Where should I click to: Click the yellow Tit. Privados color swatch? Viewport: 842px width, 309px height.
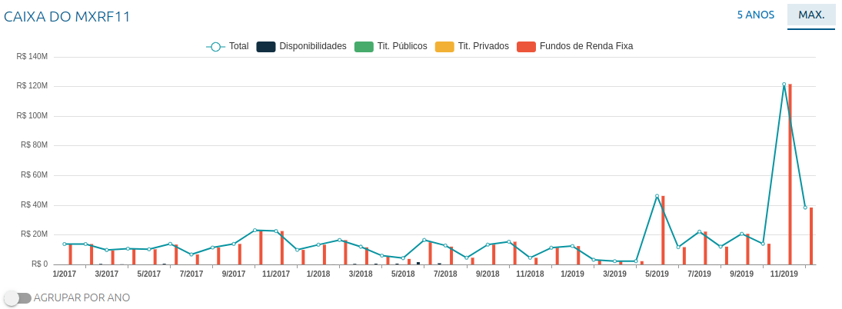click(x=444, y=47)
